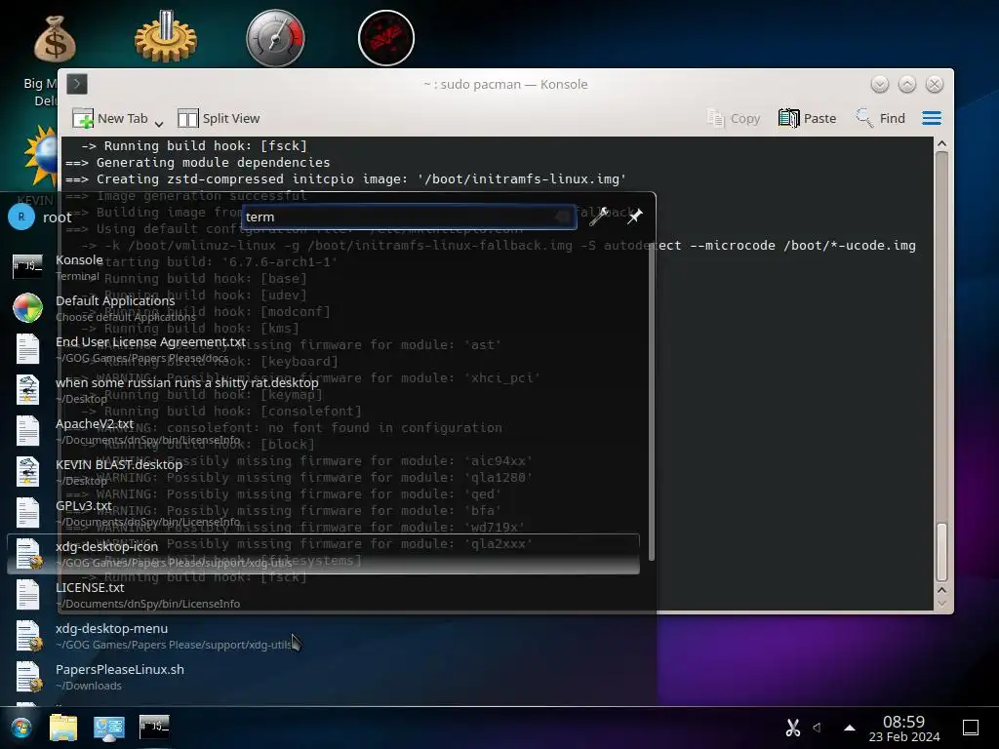The image size is (999, 749).
Task: Expand the New Tab dropdown arrow
Action: [159, 123]
